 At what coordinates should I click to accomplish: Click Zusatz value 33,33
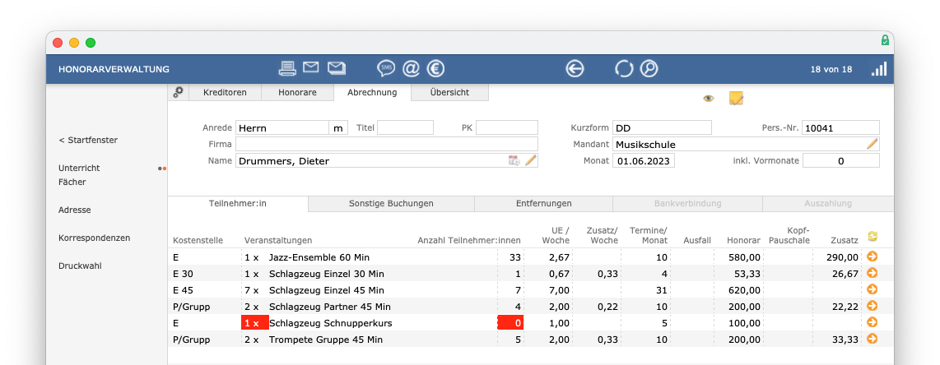(845, 340)
